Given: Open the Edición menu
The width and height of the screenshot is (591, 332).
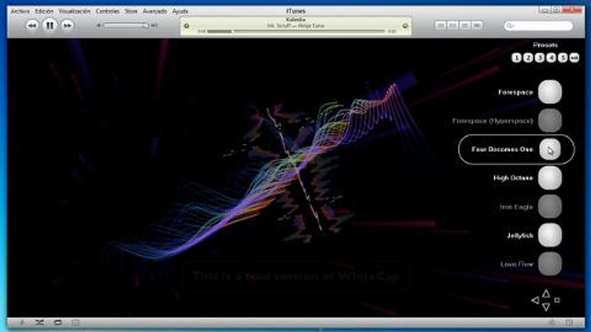Looking at the screenshot, I should pos(44,11).
